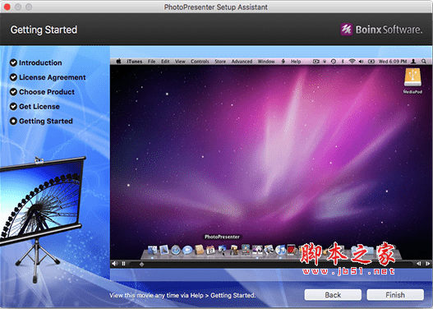Click the movie progress track

point(271,265)
